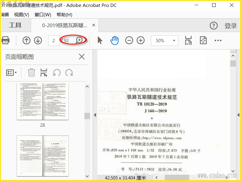241x181 pixels.
Task: Click the horizontal scroll left arrow
Action: click(156, 177)
